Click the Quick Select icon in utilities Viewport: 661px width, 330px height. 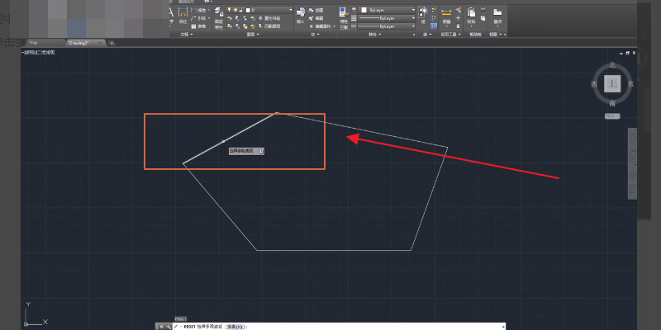click(x=459, y=10)
